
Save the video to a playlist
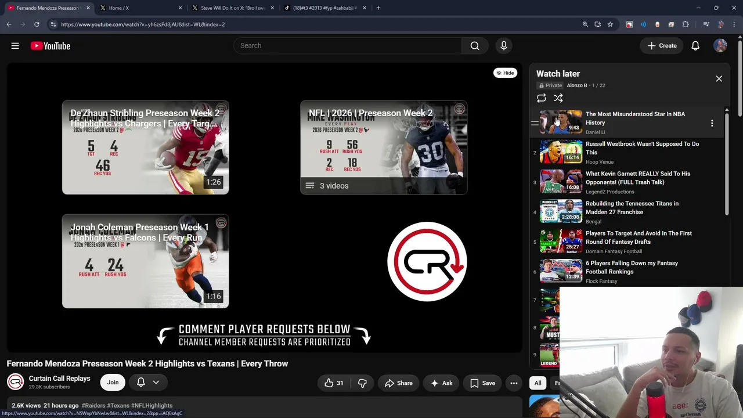(483, 383)
